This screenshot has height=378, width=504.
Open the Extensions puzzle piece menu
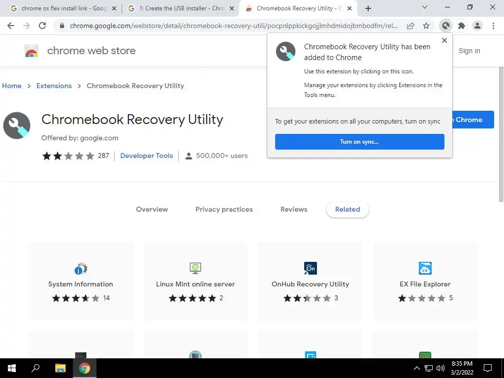462,26
